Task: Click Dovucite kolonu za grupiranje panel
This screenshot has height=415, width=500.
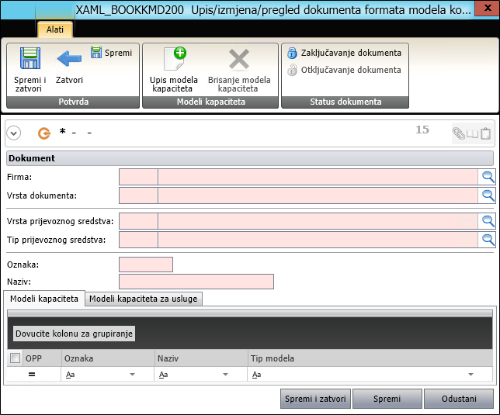Action: (x=74, y=334)
